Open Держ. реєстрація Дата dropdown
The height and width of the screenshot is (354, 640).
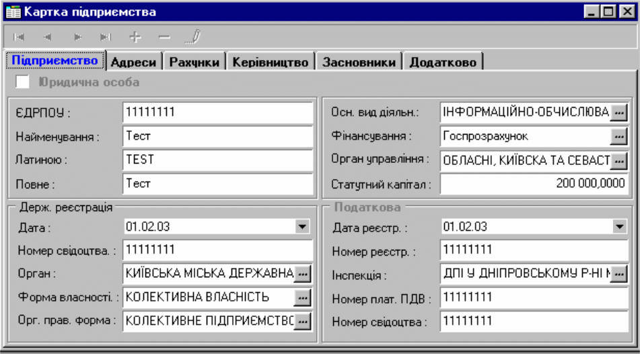(x=303, y=227)
